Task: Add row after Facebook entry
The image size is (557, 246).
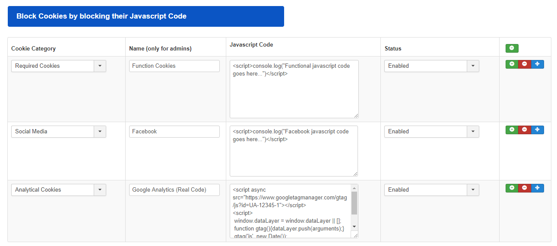Action: pyautogui.click(x=512, y=130)
